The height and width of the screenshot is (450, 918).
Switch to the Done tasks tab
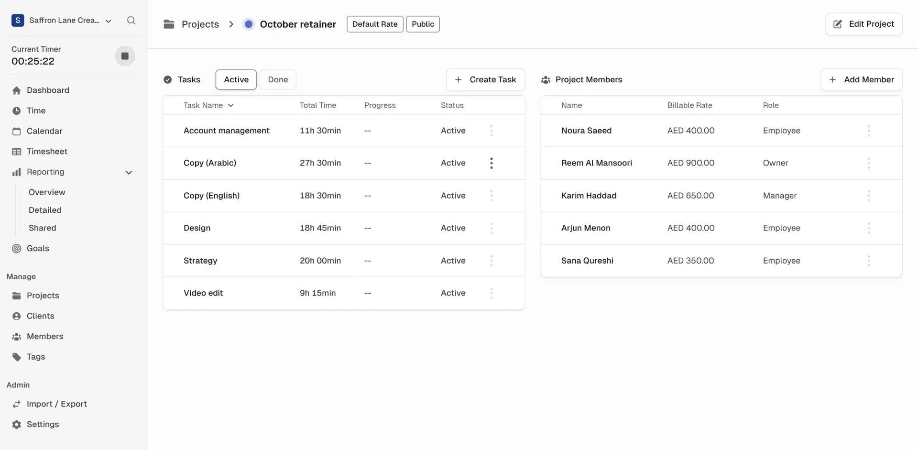tap(278, 79)
